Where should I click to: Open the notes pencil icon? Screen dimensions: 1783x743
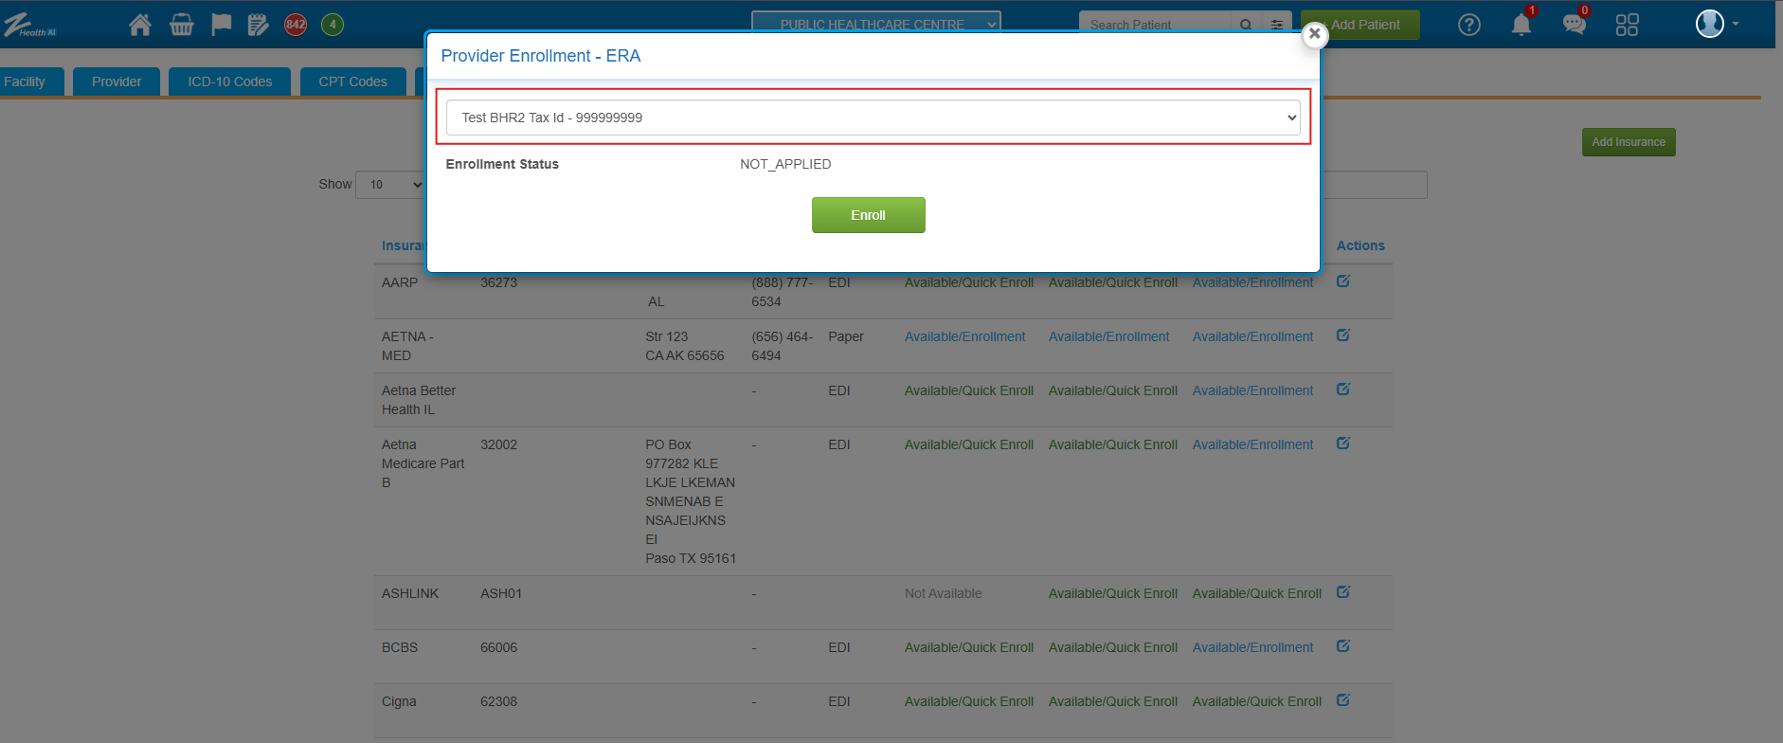(x=258, y=25)
